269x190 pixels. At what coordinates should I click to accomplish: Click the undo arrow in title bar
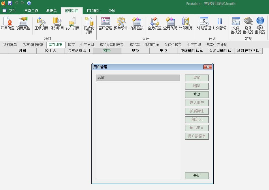tap(16, 3)
